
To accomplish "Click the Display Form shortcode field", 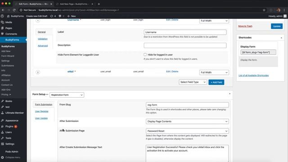I will point(258,52).
